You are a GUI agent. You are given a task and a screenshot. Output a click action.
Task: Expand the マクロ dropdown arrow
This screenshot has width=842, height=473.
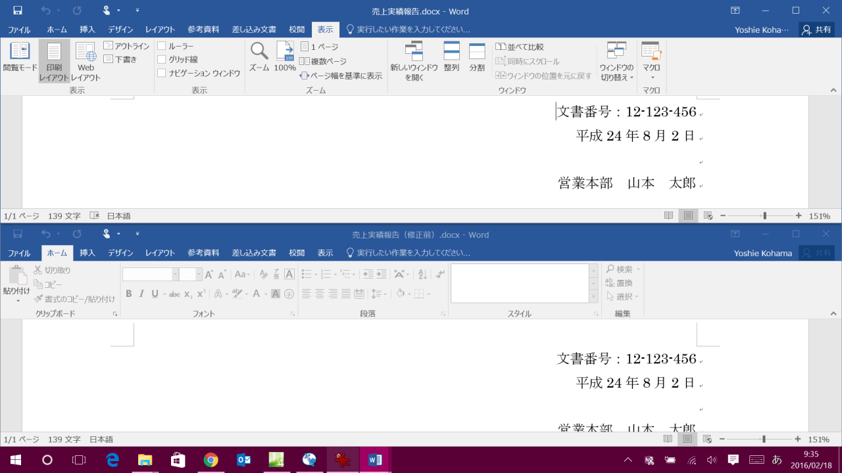(651, 78)
